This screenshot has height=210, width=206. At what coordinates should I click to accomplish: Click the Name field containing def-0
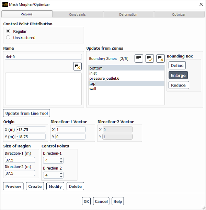click(x=43, y=57)
